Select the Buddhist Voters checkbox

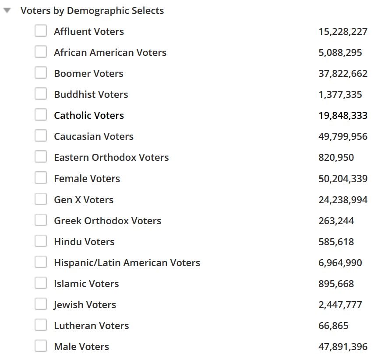coord(41,94)
